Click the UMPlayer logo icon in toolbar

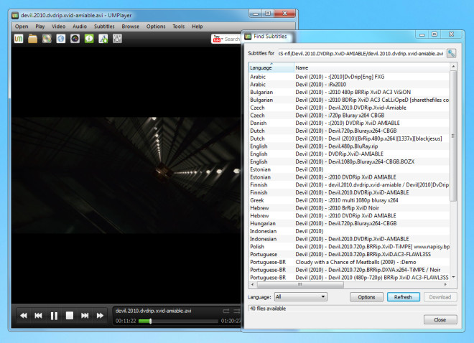(19, 39)
